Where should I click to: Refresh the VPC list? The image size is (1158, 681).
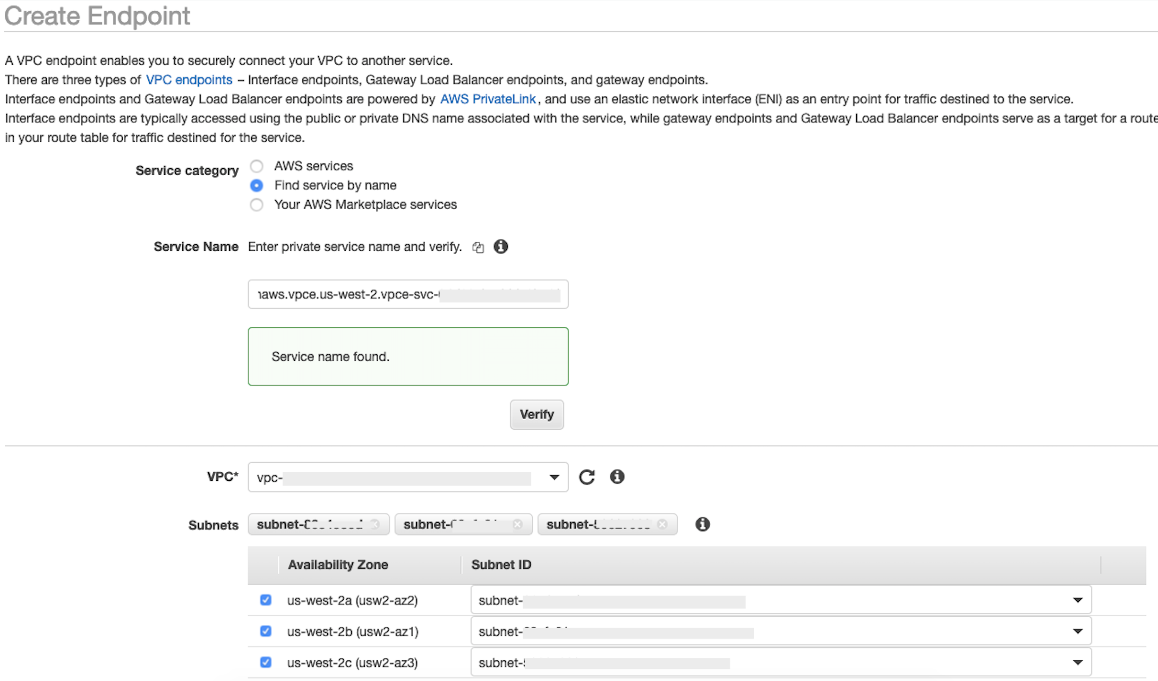587,477
